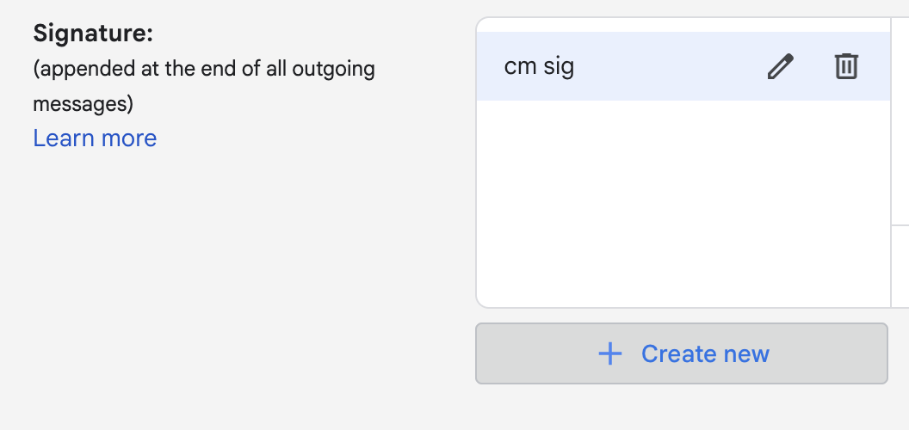Click the bin icon right of the pencil
This screenshot has height=430, width=909.
846,66
